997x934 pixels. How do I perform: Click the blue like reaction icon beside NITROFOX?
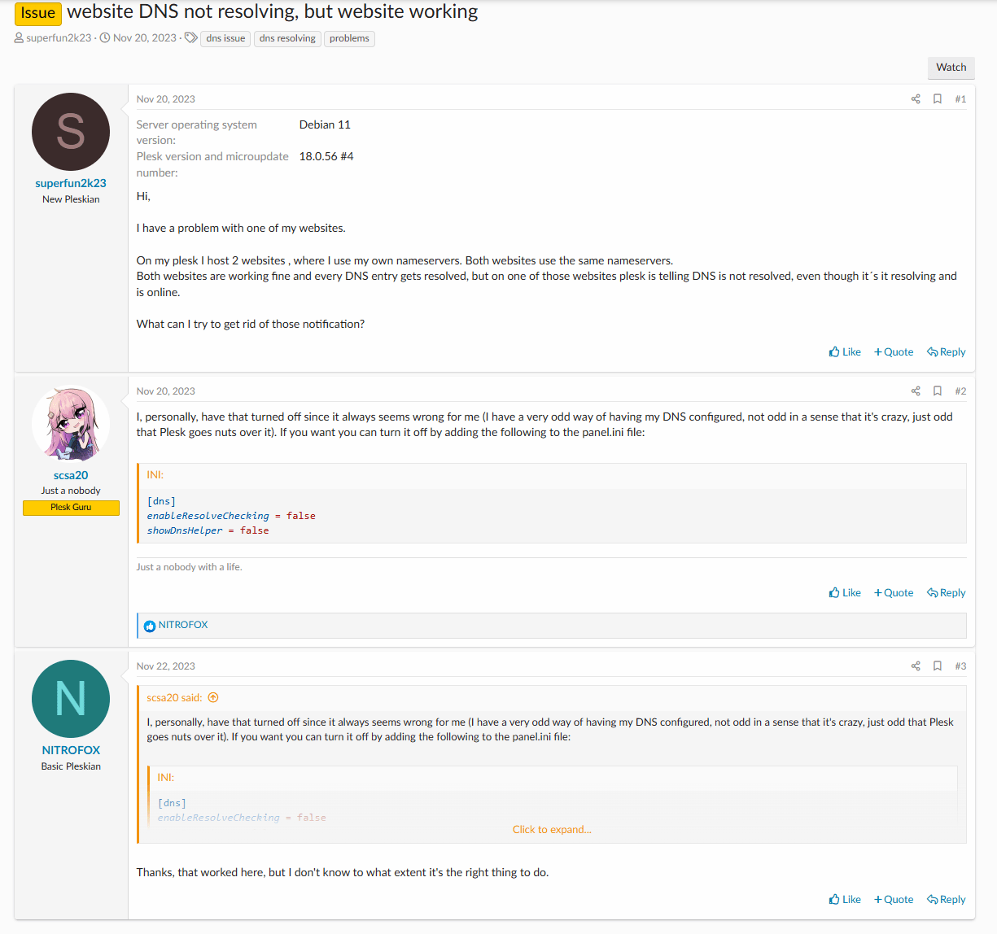point(150,626)
